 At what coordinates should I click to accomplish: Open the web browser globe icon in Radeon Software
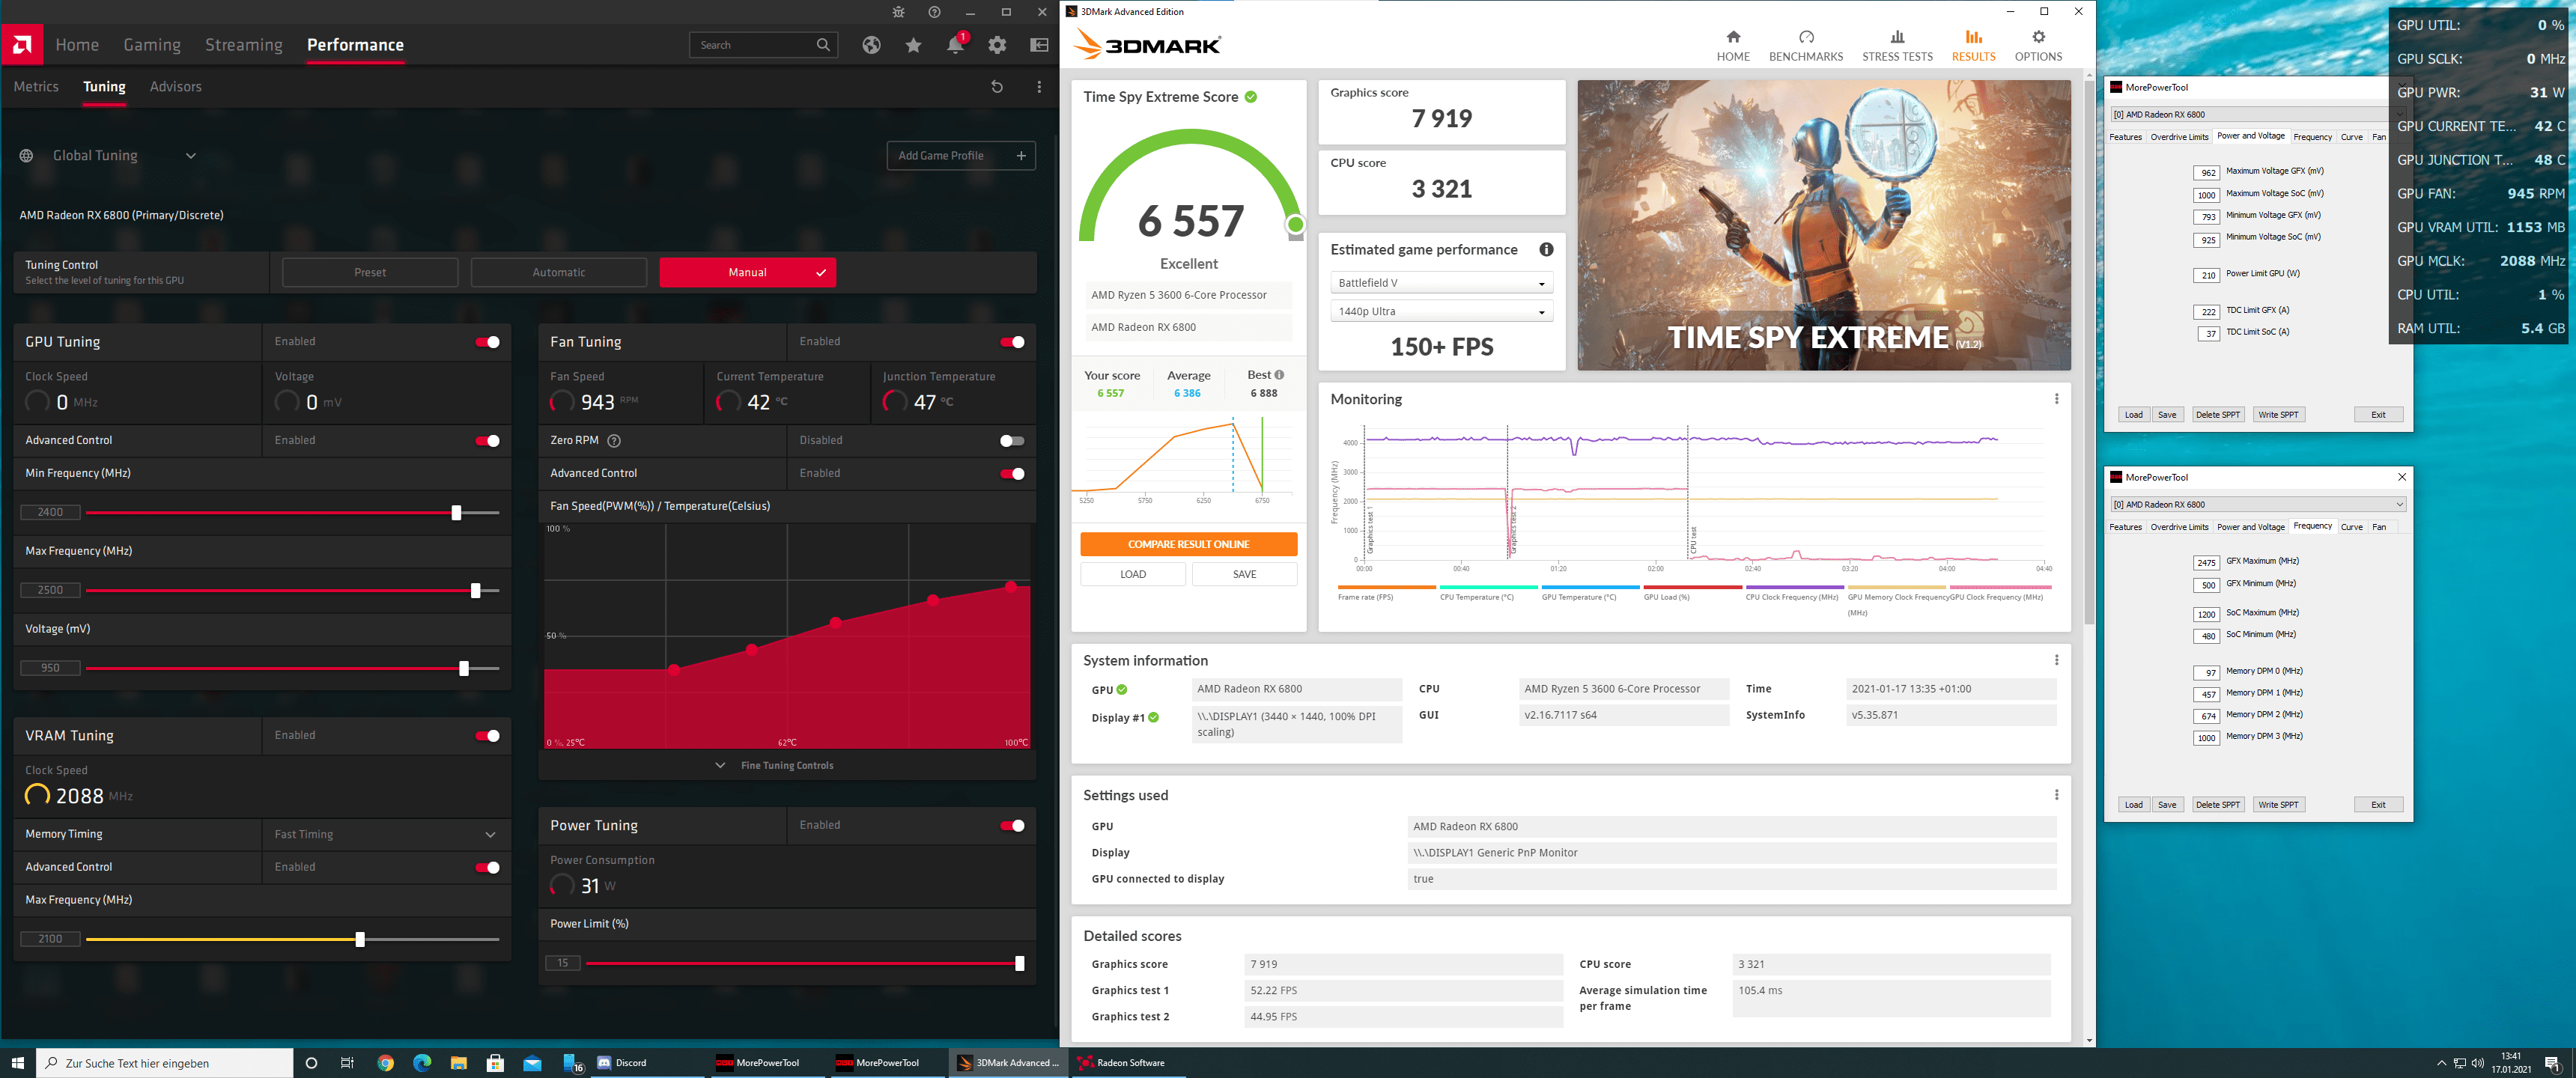coord(872,45)
